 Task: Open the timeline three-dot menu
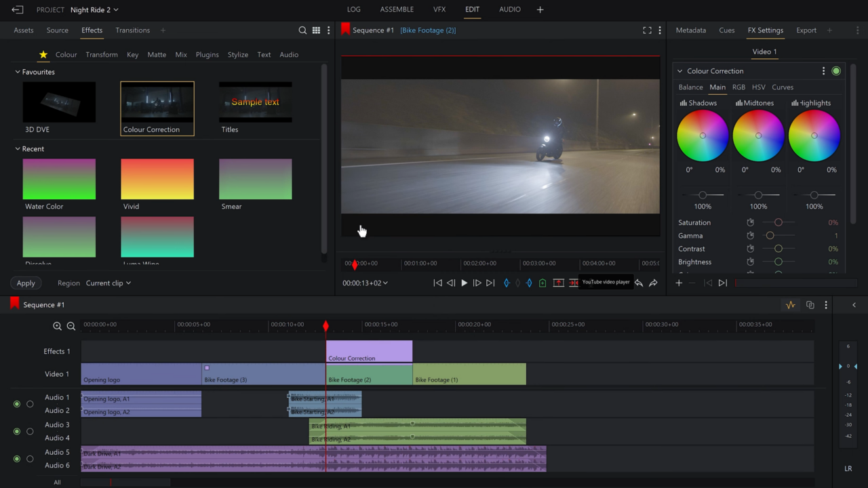pos(825,305)
